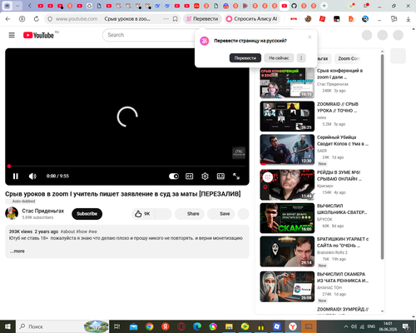416x333 pixels.
Task: Open address bar three-dots menu
Action: (166, 19)
